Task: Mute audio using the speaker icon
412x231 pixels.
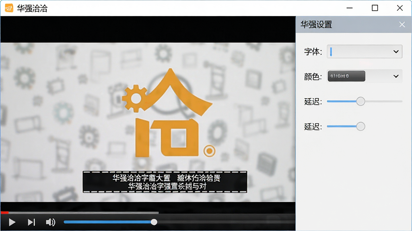Action: [x=50, y=222]
